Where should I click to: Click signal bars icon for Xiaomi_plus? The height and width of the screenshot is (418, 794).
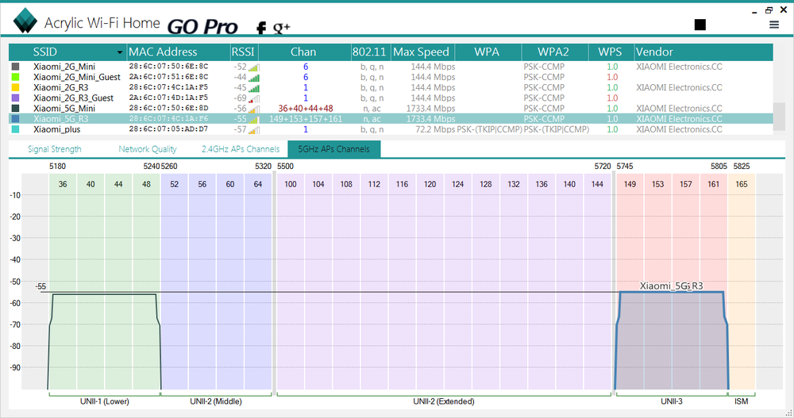[x=254, y=129]
